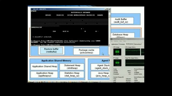Select the Performance tab in Task Manager
This screenshot has width=172, height=96.
coord(130,44)
